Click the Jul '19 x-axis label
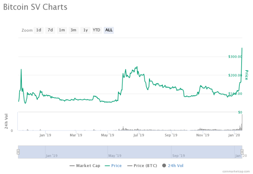The height and width of the screenshot is (174, 253). (139, 135)
